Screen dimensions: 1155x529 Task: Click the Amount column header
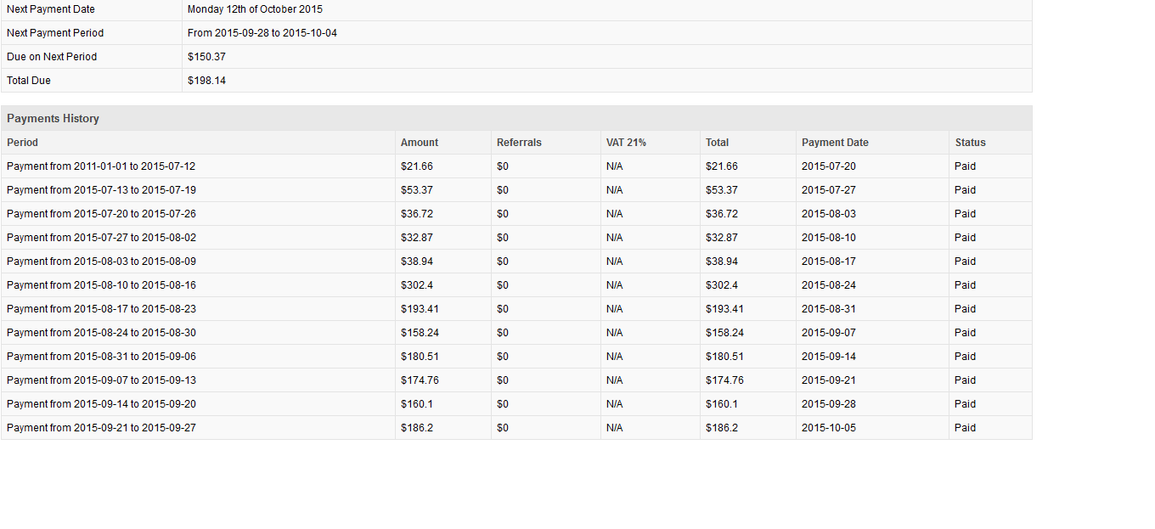tap(420, 143)
